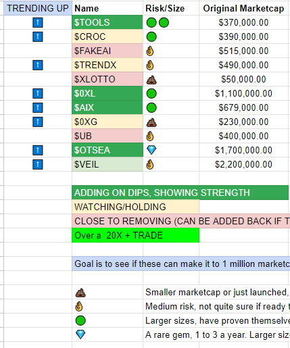Select the $OTSEA name cell
This screenshot has height=348, width=290.
(x=107, y=150)
